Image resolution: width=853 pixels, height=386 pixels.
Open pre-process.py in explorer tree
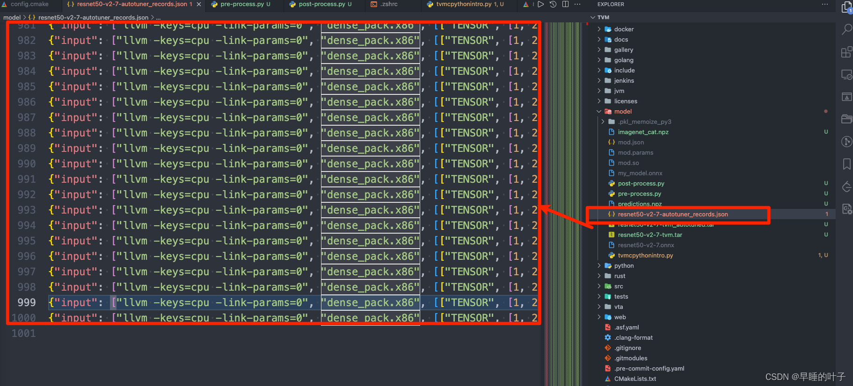click(x=639, y=193)
